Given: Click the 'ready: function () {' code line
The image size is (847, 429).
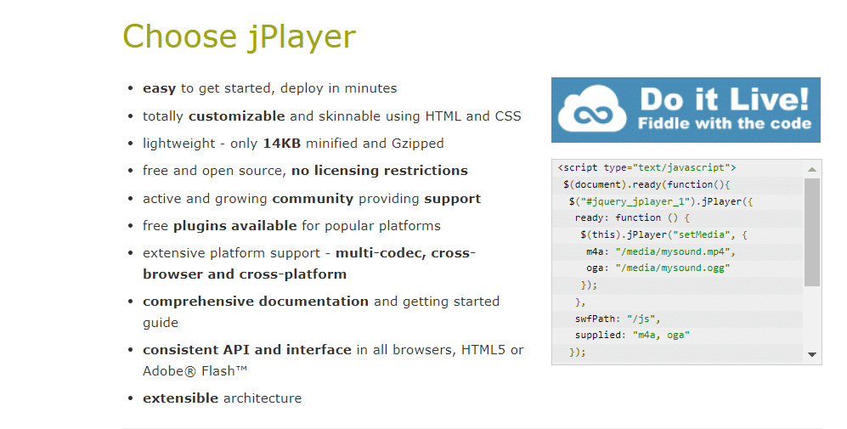Looking at the screenshot, I should point(632,217).
